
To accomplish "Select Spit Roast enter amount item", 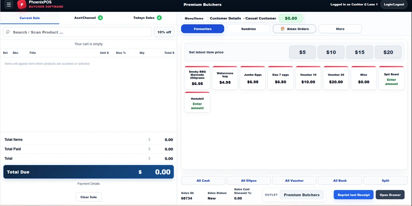I will click(x=391, y=78).
